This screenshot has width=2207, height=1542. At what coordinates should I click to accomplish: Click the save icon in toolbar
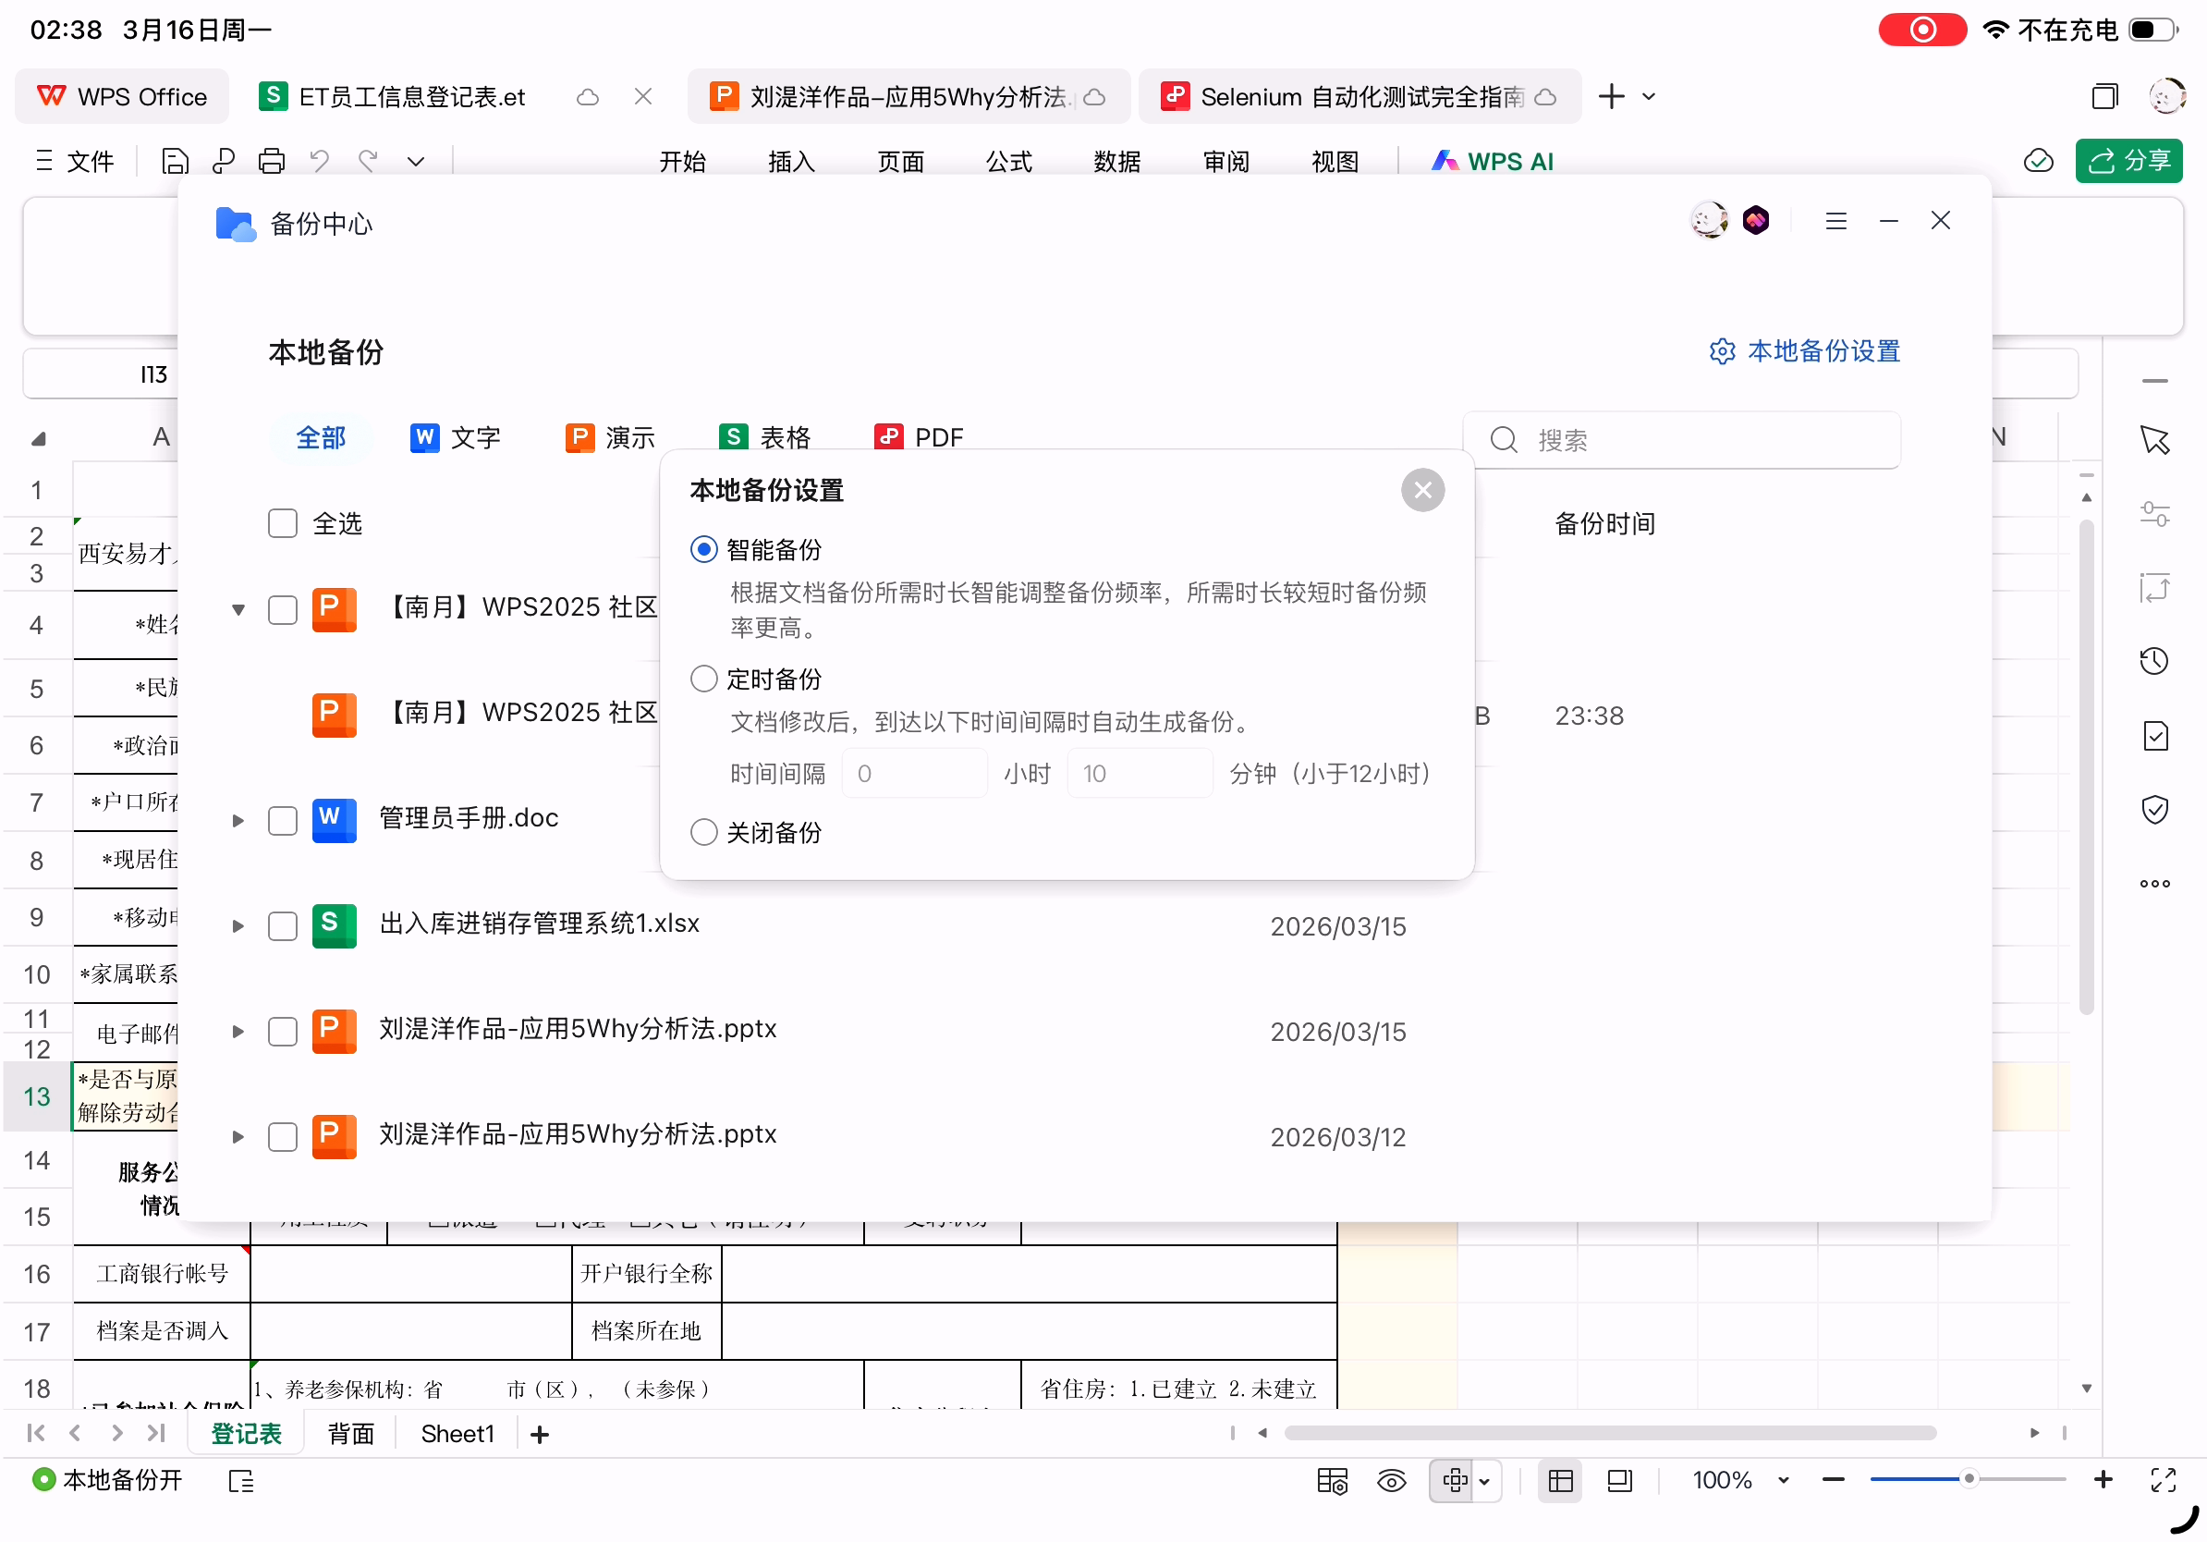tap(175, 161)
